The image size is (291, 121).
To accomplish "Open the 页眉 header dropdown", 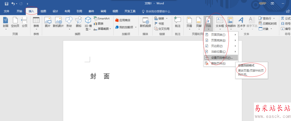I will point(189,23).
